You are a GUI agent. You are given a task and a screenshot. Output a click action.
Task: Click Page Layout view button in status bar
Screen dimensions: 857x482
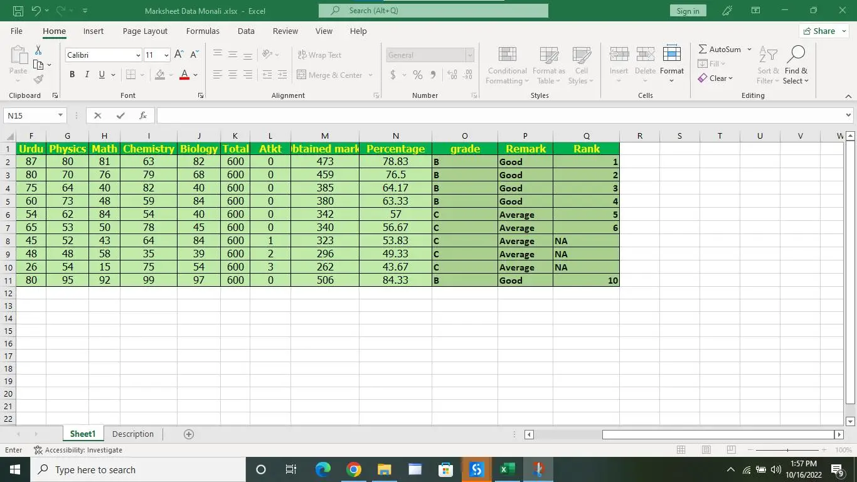pyautogui.click(x=706, y=450)
